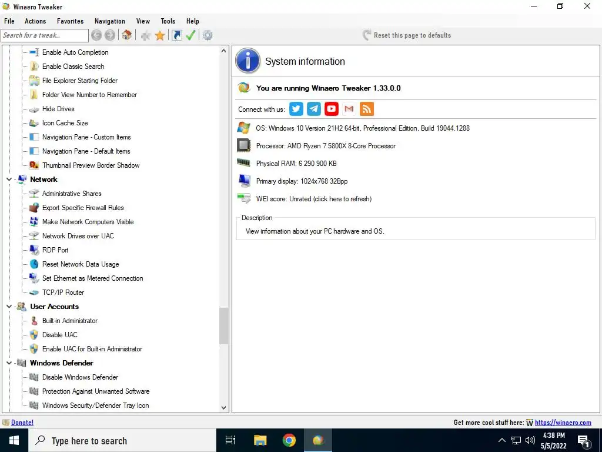The height and width of the screenshot is (452, 602).
Task: Open Winaero Twitter icon link
Action: (296, 109)
